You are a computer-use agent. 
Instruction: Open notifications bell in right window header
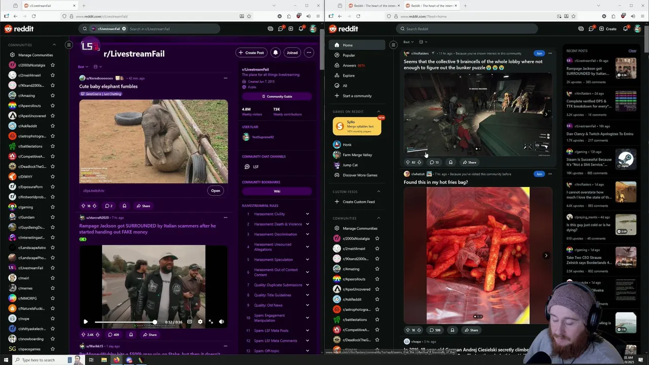[x=626, y=29]
